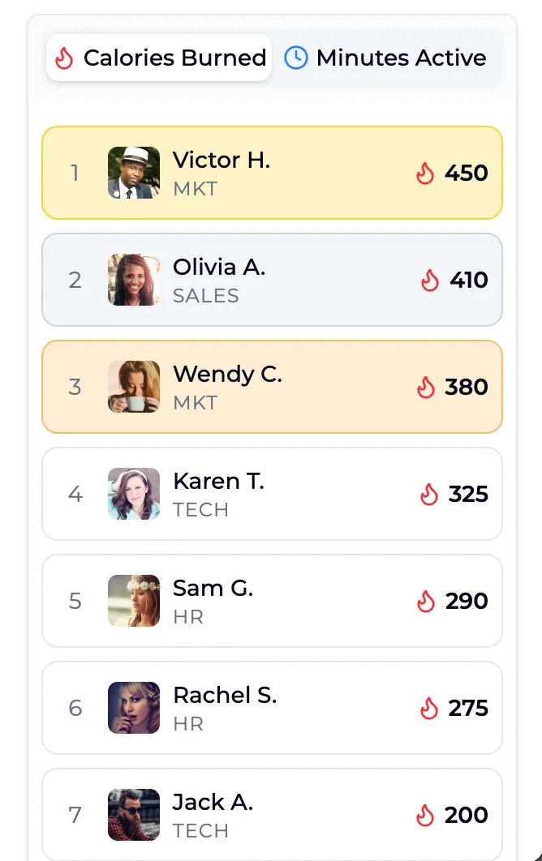Select the Calories Burned tab
Screen dimensions: 542x861
(159, 58)
